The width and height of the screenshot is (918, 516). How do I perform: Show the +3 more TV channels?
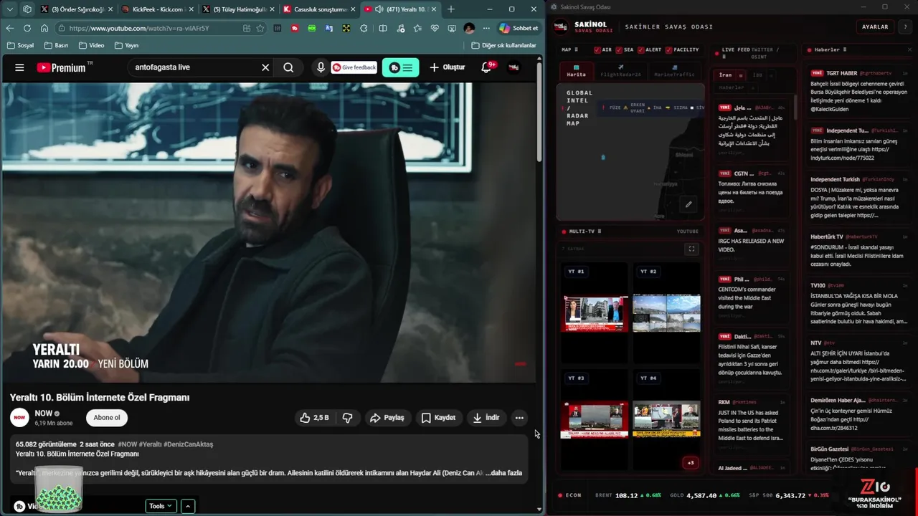click(690, 462)
